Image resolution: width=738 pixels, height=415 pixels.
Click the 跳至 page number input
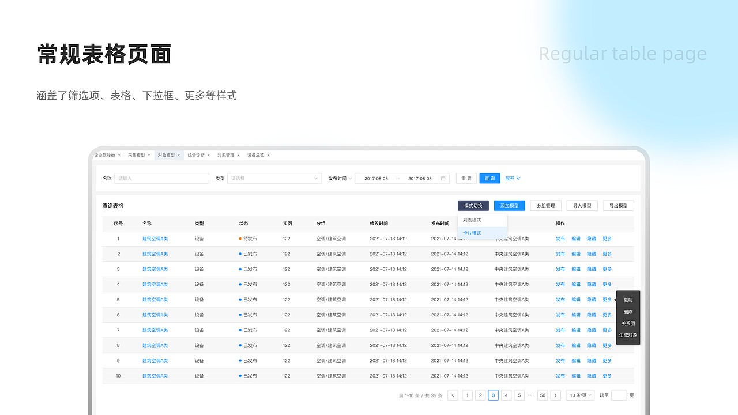(619, 395)
